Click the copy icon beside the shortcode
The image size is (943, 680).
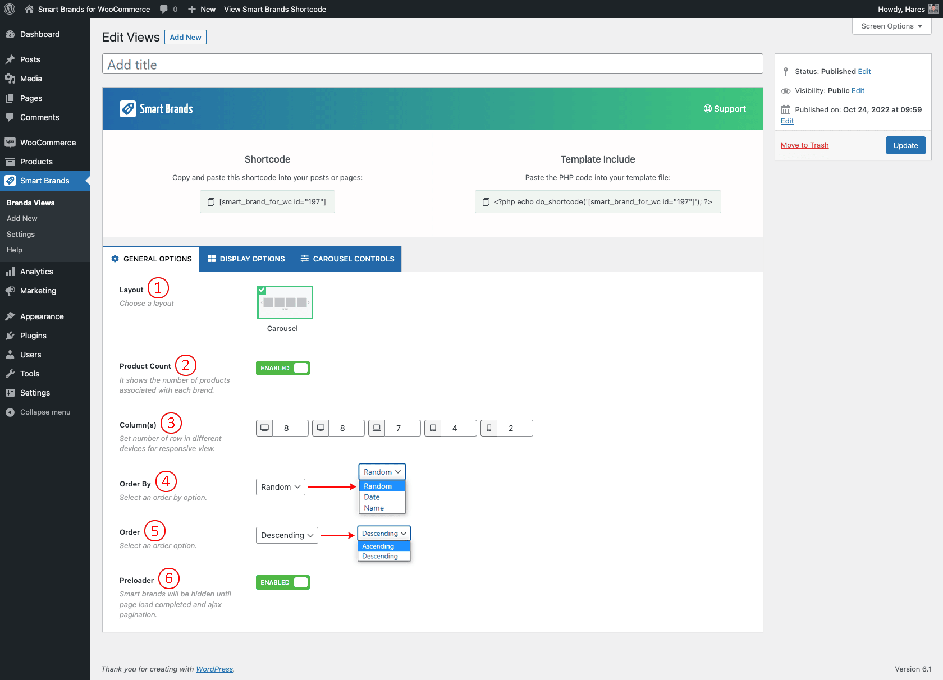211,202
